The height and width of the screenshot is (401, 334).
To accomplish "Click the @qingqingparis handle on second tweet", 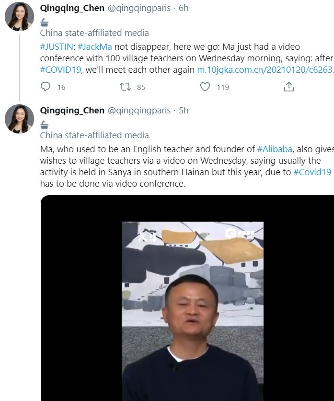I will pyautogui.click(x=139, y=111).
